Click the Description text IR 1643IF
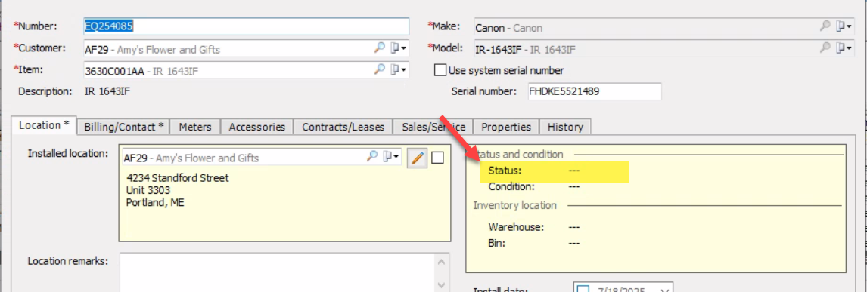The width and height of the screenshot is (867, 292). click(107, 91)
